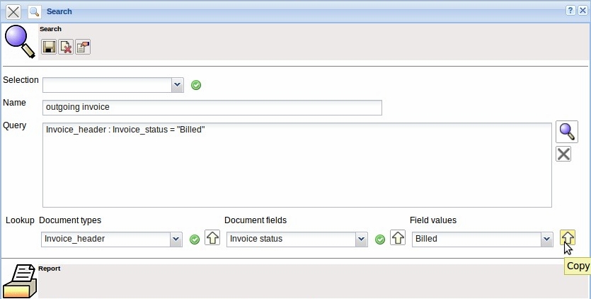Clear query using X button beside Query box

click(x=563, y=154)
